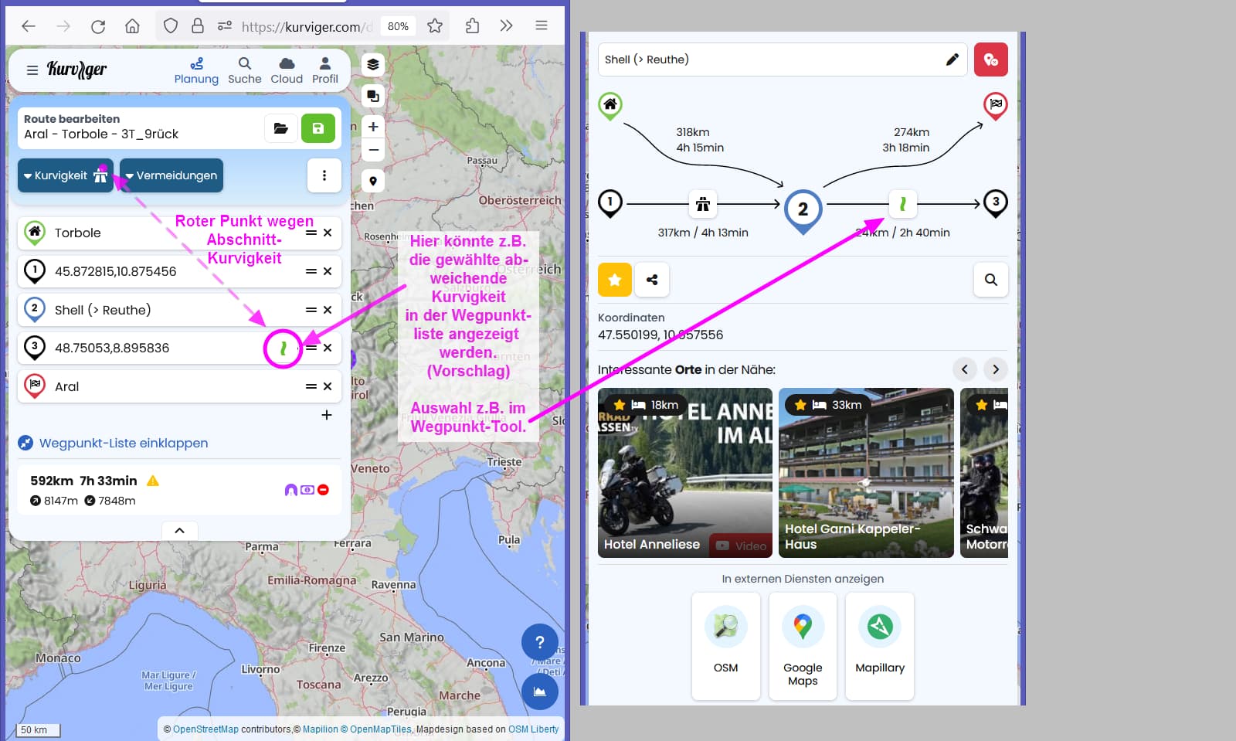The width and height of the screenshot is (1236, 741).
Task: Open the Profil tab
Action: pyautogui.click(x=325, y=70)
